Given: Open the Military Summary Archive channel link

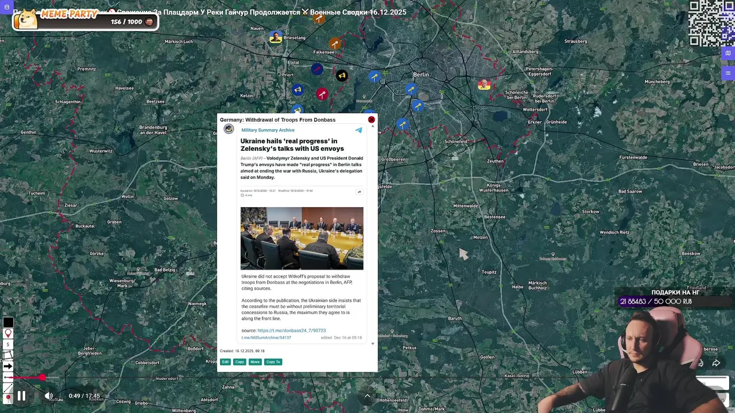Looking at the screenshot, I should tap(268, 130).
